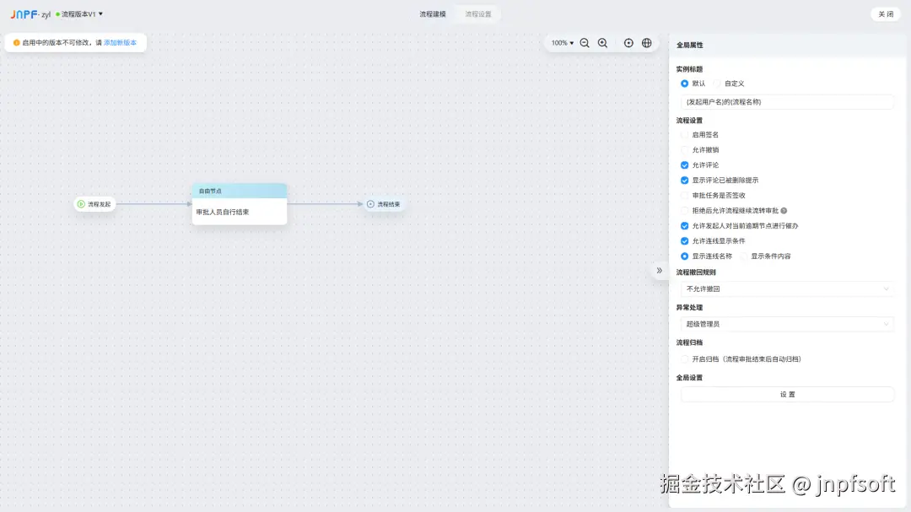Click the warning icon in the version banner
This screenshot has width=911, height=512.
[x=15, y=42]
